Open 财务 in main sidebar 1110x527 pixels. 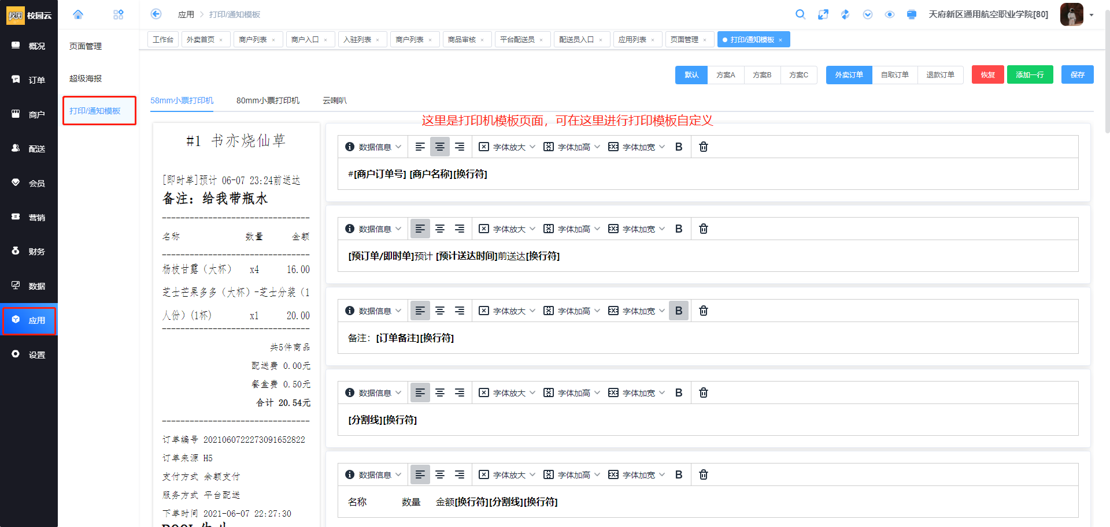click(29, 251)
